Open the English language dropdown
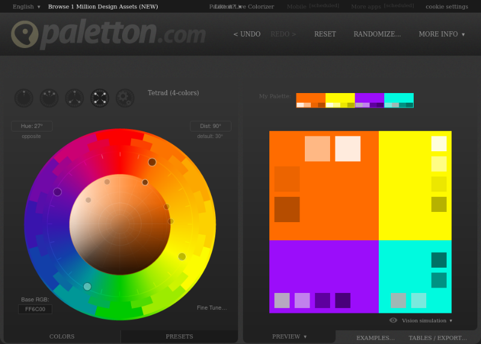Screen dimensions: 481x344 [26, 7]
